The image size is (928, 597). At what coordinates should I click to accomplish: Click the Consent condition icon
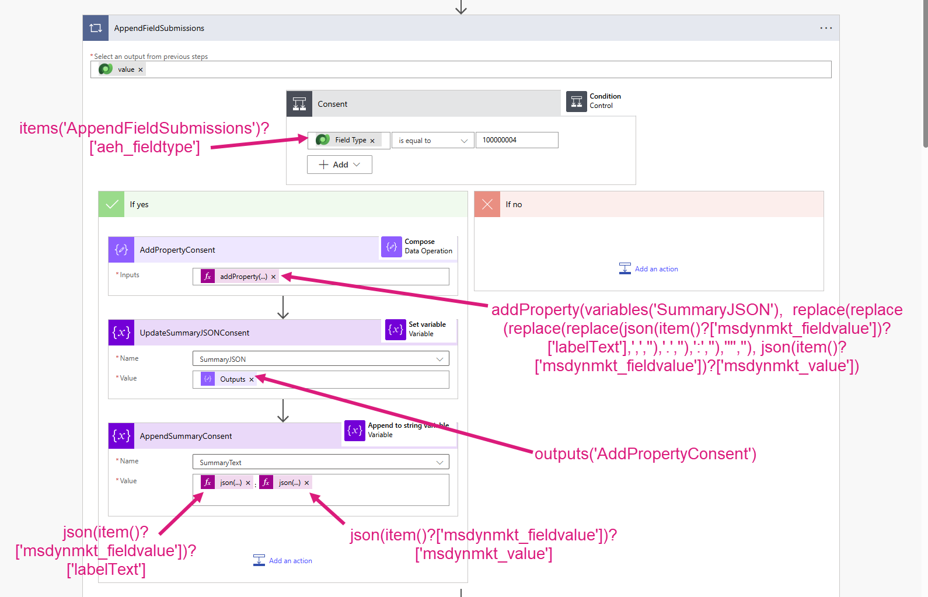tap(299, 104)
